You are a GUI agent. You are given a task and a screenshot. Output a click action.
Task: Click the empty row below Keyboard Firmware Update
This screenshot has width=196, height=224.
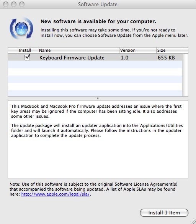pos(95,64)
